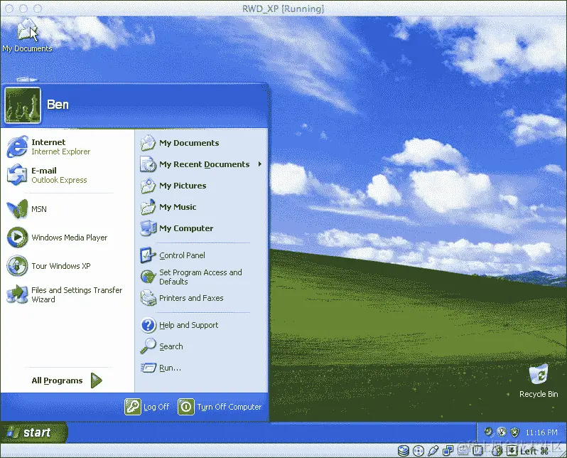The image size is (567, 458).
Task: Click the security shield tray icon
Action: tap(514, 432)
